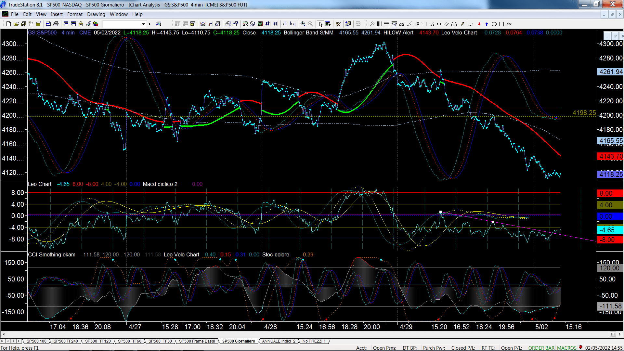The height and width of the screenshot is (351, 624).
Task: Create a new document with toolbar icon
Action: pos(8,24)
